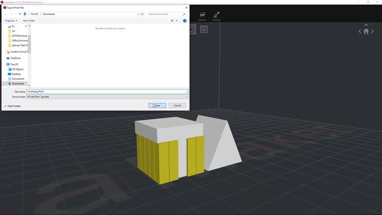Viewport: 382px width, 215px height.
Task: Click the Connect toolbar icon in ideaMaker
Action: 216,16
